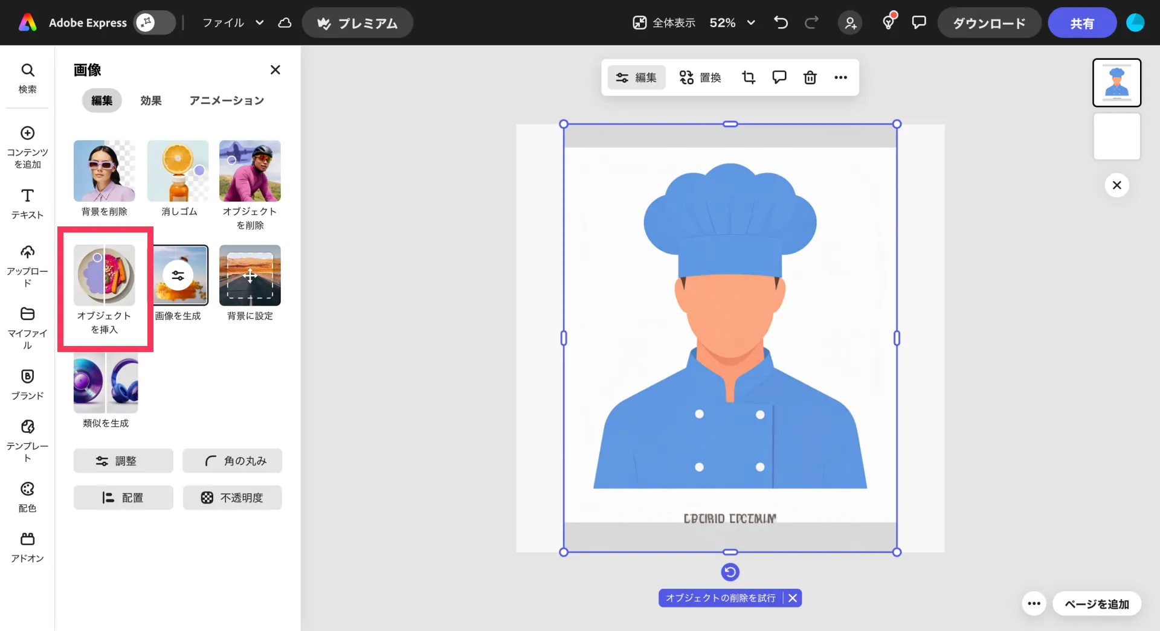
Task: Open the 52% zoom level dropdown
Action: pyautogui.click(x=732, y=23)
